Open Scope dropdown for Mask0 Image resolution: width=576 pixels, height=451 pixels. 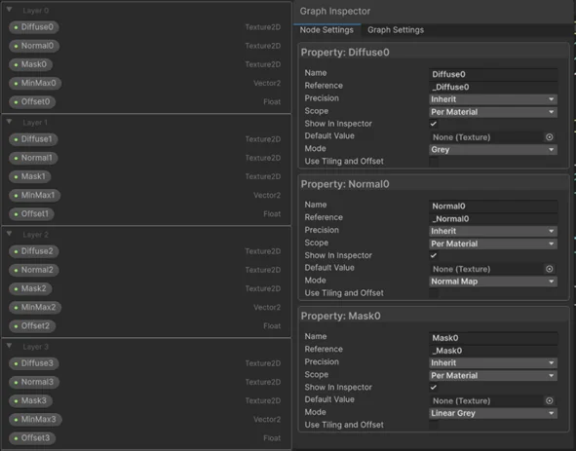pyautogui.click(x=493, y=376)
